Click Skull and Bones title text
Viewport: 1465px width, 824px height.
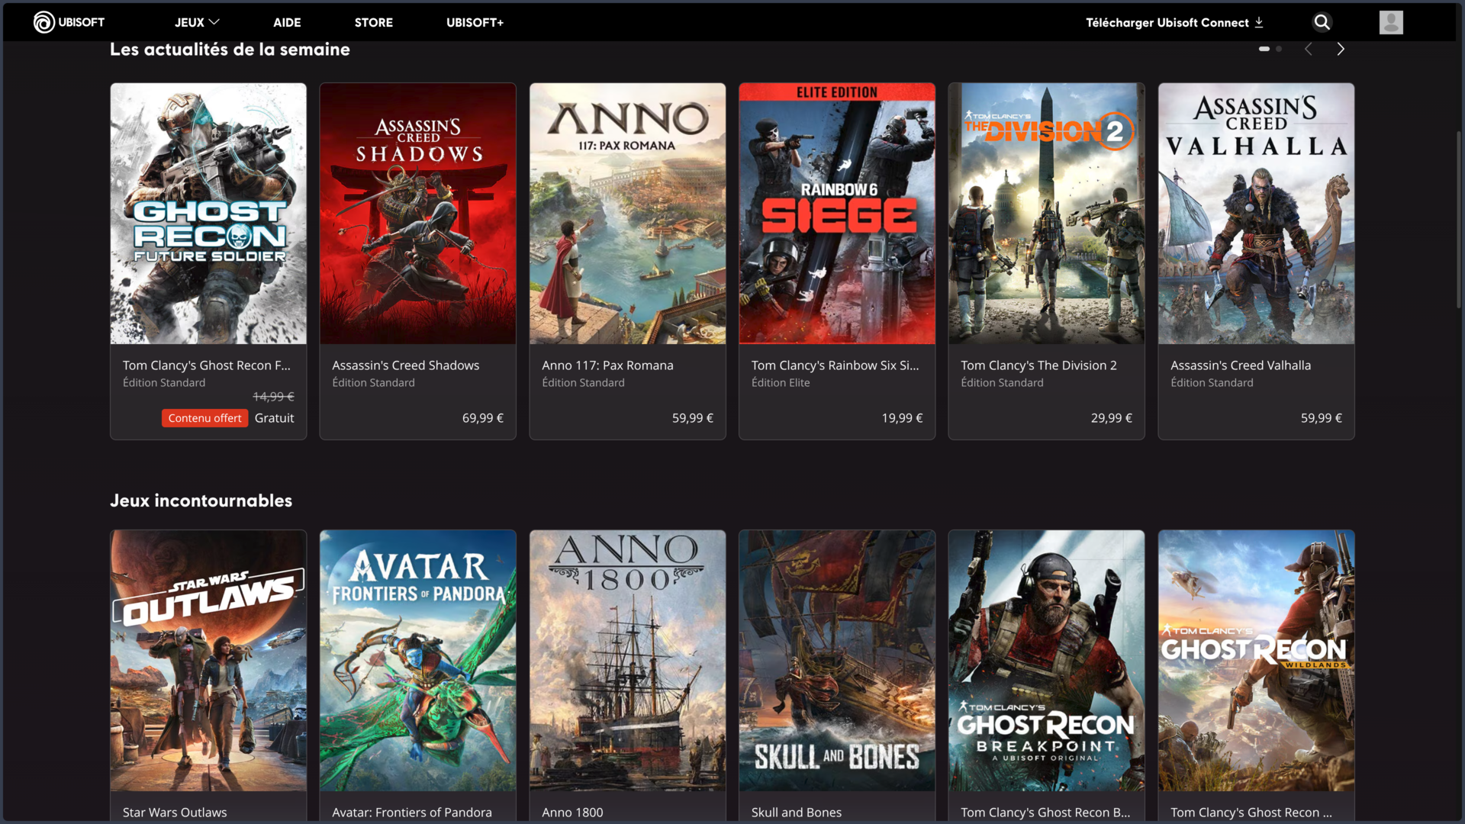coord(797,813)
